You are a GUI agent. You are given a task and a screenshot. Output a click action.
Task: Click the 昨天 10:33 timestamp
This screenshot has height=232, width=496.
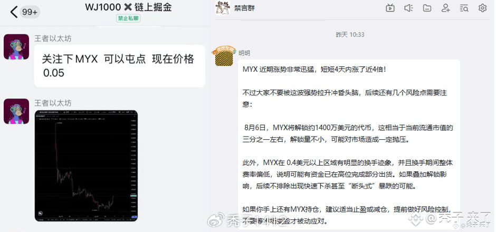(350, 35)
